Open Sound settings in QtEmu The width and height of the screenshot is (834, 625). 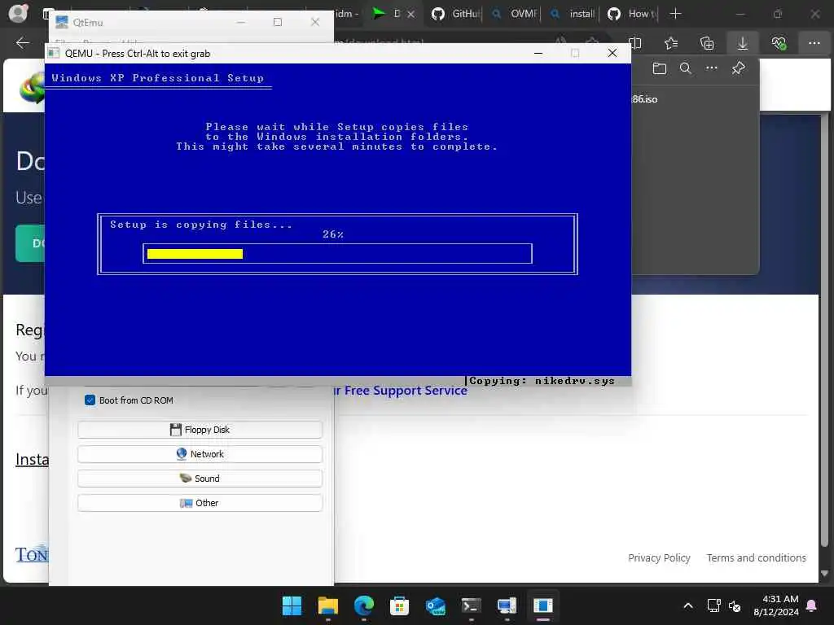pyautogui.click(x=200, y=479)
